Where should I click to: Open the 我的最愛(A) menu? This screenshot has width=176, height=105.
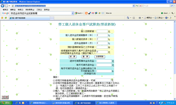click(30, 10)
